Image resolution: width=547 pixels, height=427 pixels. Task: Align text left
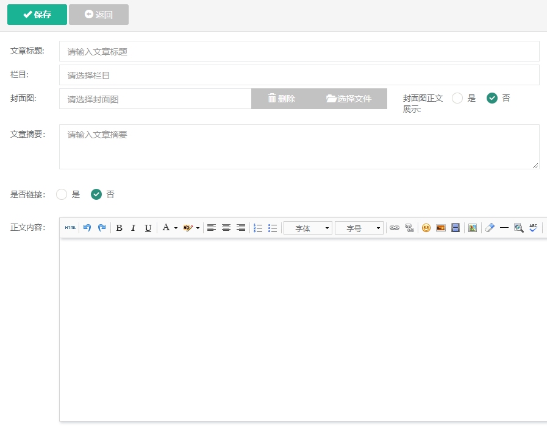click(x=212, y=228)
